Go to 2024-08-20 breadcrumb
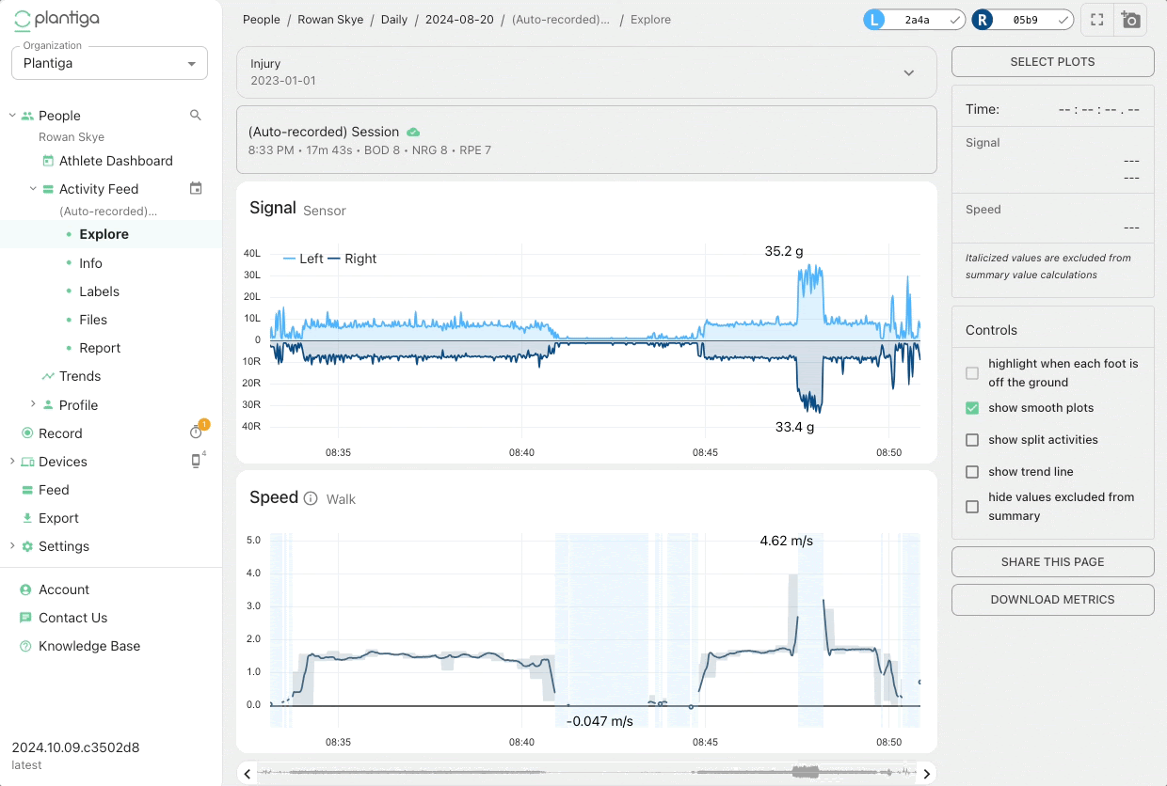 459,19
